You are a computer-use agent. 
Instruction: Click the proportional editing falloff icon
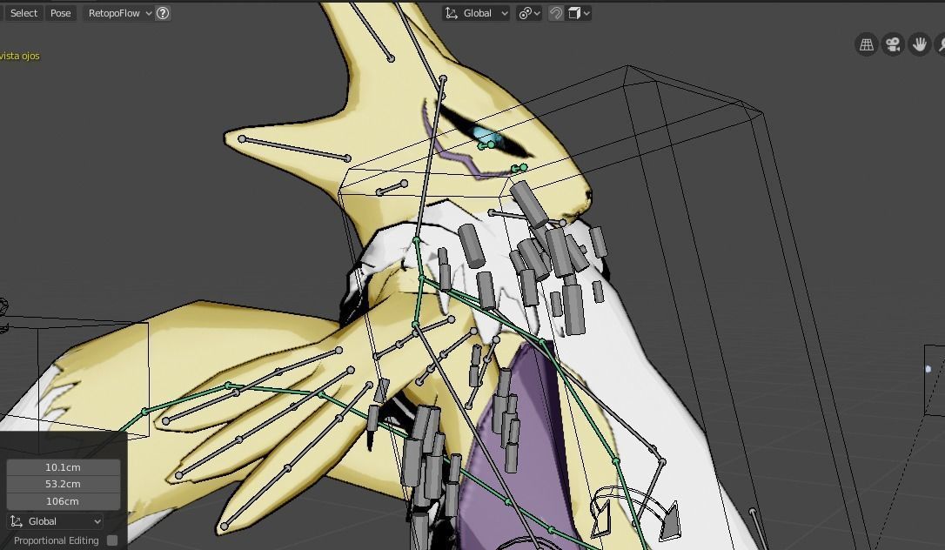[576, 12]
